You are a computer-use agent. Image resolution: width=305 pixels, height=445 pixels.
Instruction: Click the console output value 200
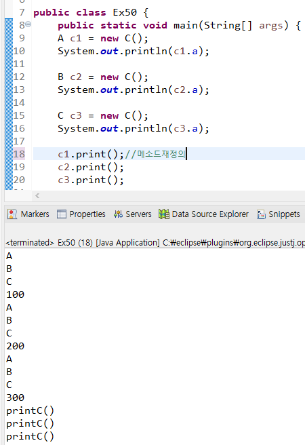pos(16,346)
